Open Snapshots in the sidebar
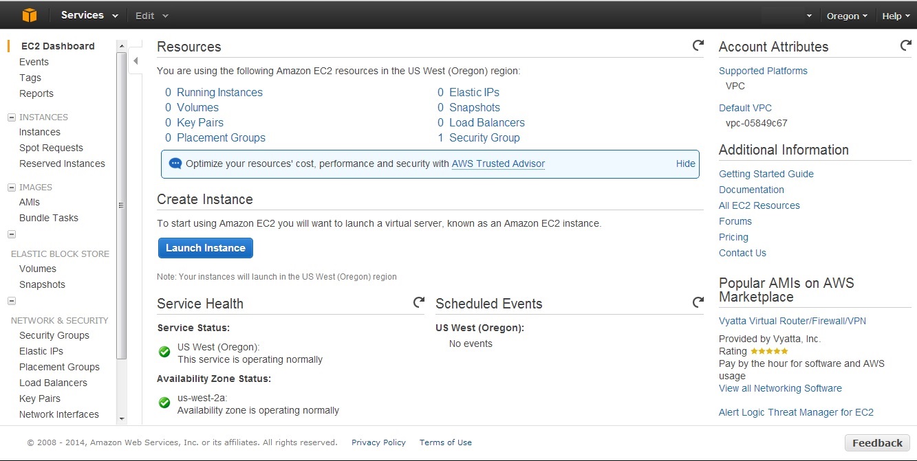Image resolution: width=917 pixels, height=461 pixels. pos(42,284)
